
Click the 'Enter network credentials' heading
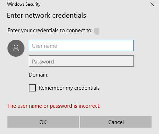point(46,16)
